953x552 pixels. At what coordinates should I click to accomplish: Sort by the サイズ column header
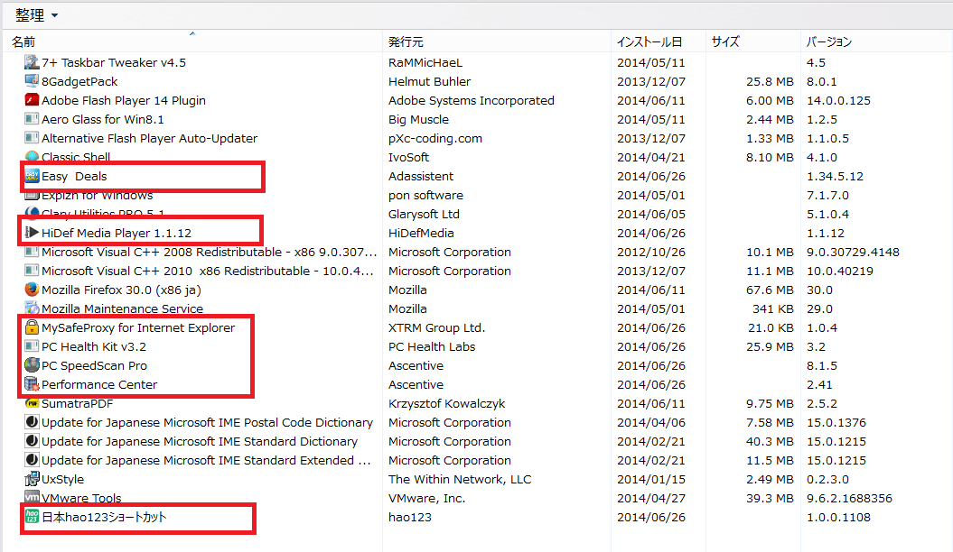[725, 41]
